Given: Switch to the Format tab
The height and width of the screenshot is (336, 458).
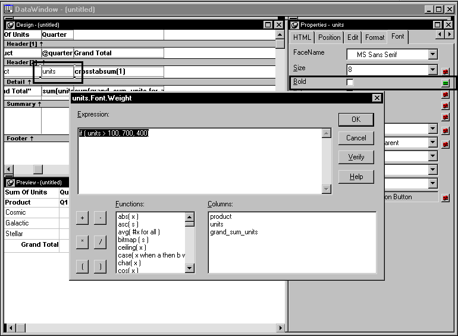Looking at the screenshot, I should tap(375, 37).
